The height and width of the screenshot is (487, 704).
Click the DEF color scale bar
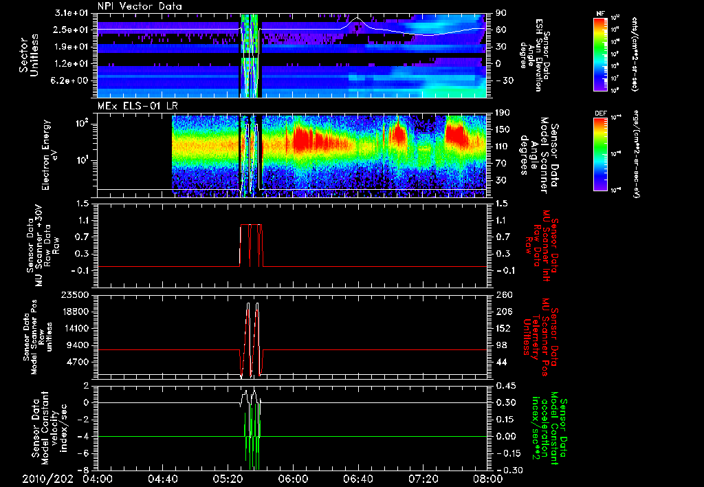point(600,153)
